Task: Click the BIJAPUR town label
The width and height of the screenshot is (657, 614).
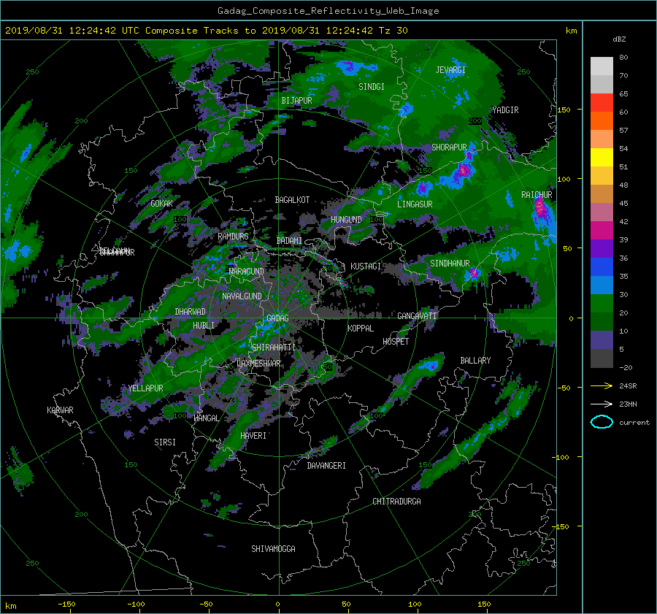Action: tap(296, 101)
